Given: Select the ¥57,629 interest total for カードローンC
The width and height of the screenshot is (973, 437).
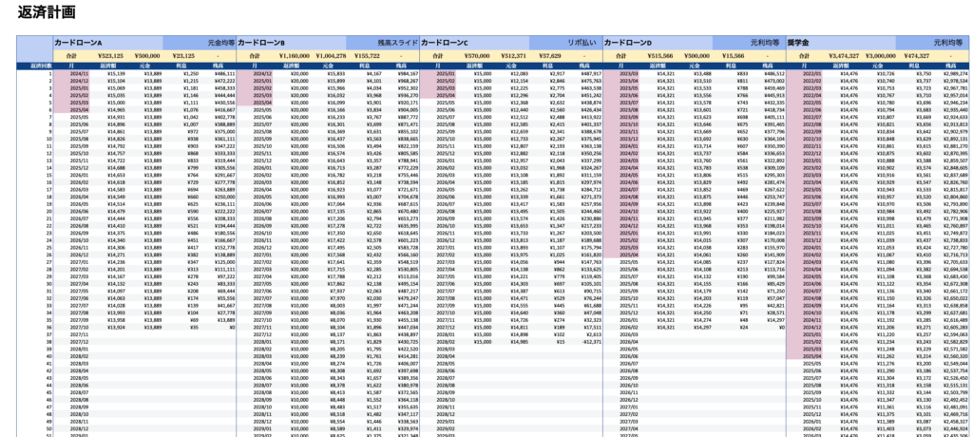Looking at the screenshot, I should pos(549,56).
